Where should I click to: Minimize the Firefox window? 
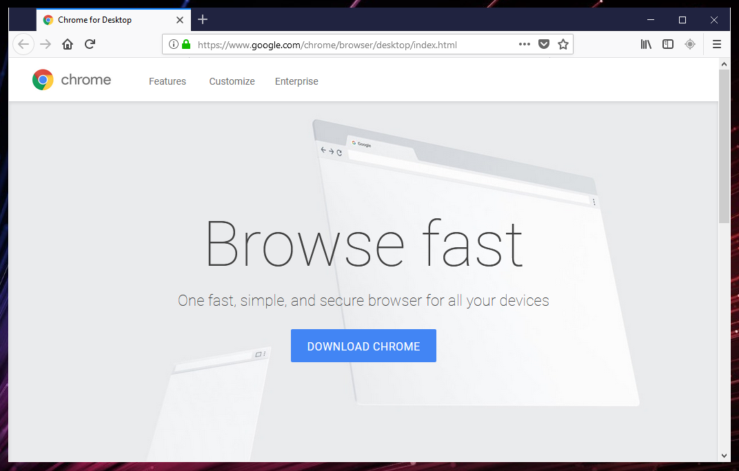[651, 20]
